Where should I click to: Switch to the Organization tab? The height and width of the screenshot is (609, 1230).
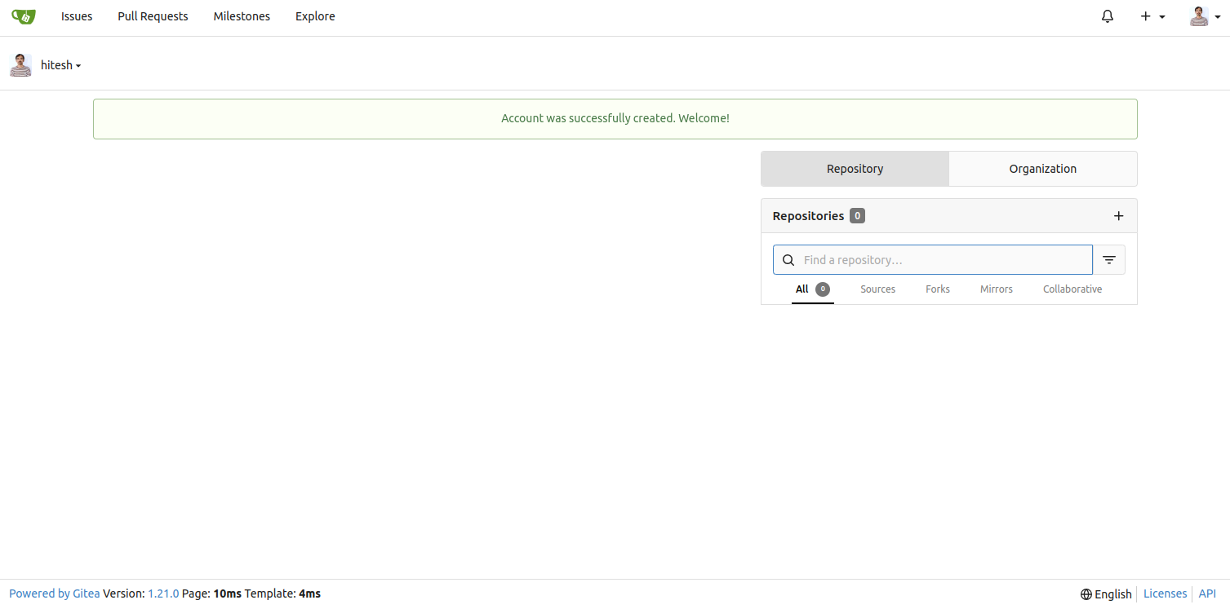point(1043,169)
